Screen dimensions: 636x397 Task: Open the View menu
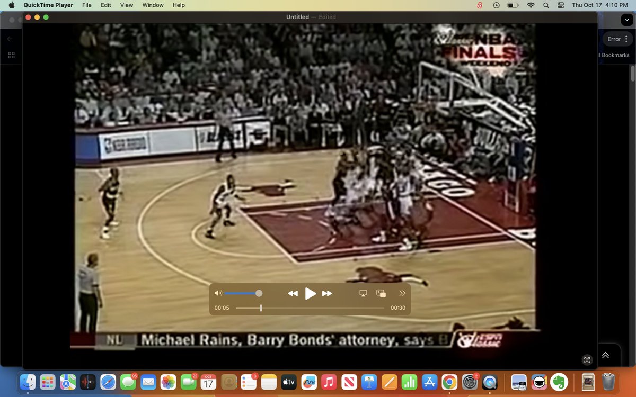(127, 5)
